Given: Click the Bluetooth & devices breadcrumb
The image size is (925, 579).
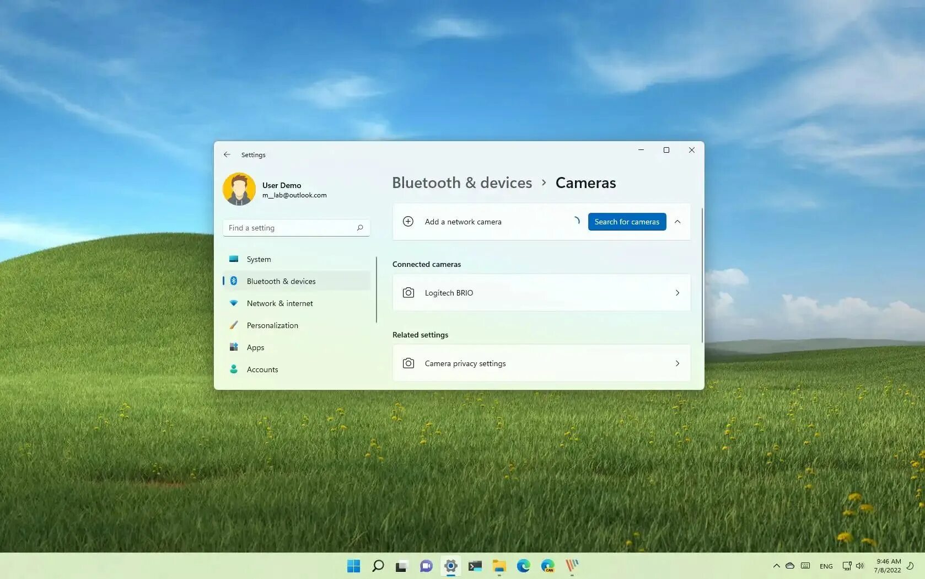Looking at the screenshot, I should 462,183.
